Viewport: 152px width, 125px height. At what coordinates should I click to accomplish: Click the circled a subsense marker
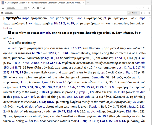point(10,42)
